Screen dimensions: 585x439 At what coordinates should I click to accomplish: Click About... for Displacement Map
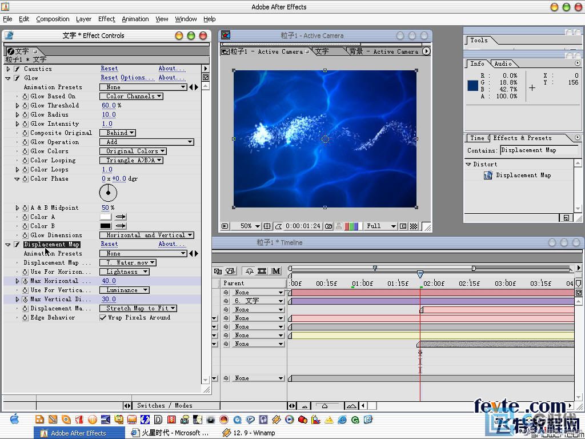coord(171,244)
